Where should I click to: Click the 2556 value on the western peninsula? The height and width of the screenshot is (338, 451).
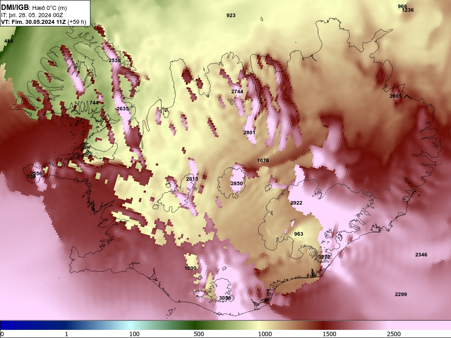(36, 174)
